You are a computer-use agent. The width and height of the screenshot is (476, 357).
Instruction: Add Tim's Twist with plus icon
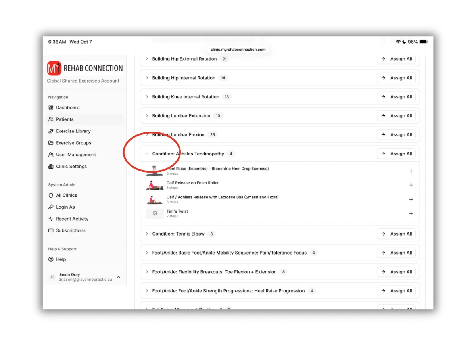pyautogui.click(x=411, y=213)
